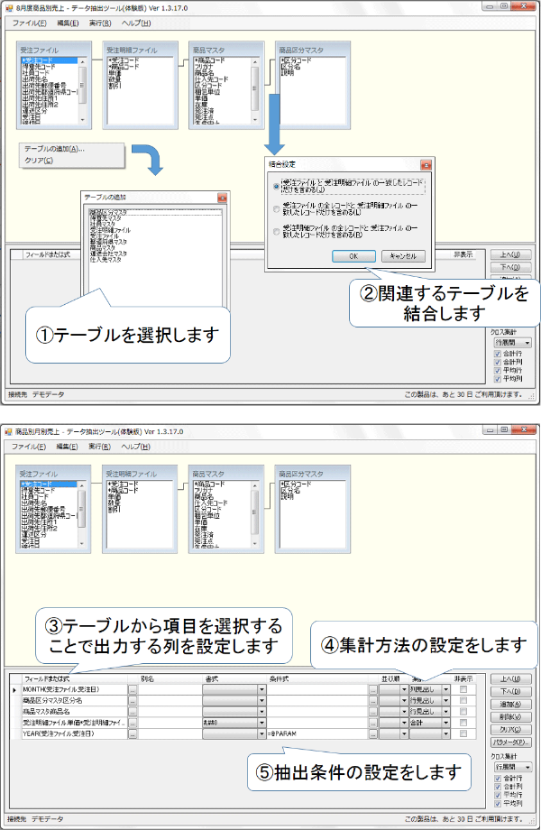Open field editor '...' for YEAR row
The height and width of the screenshot is (830, 541).
133,734
